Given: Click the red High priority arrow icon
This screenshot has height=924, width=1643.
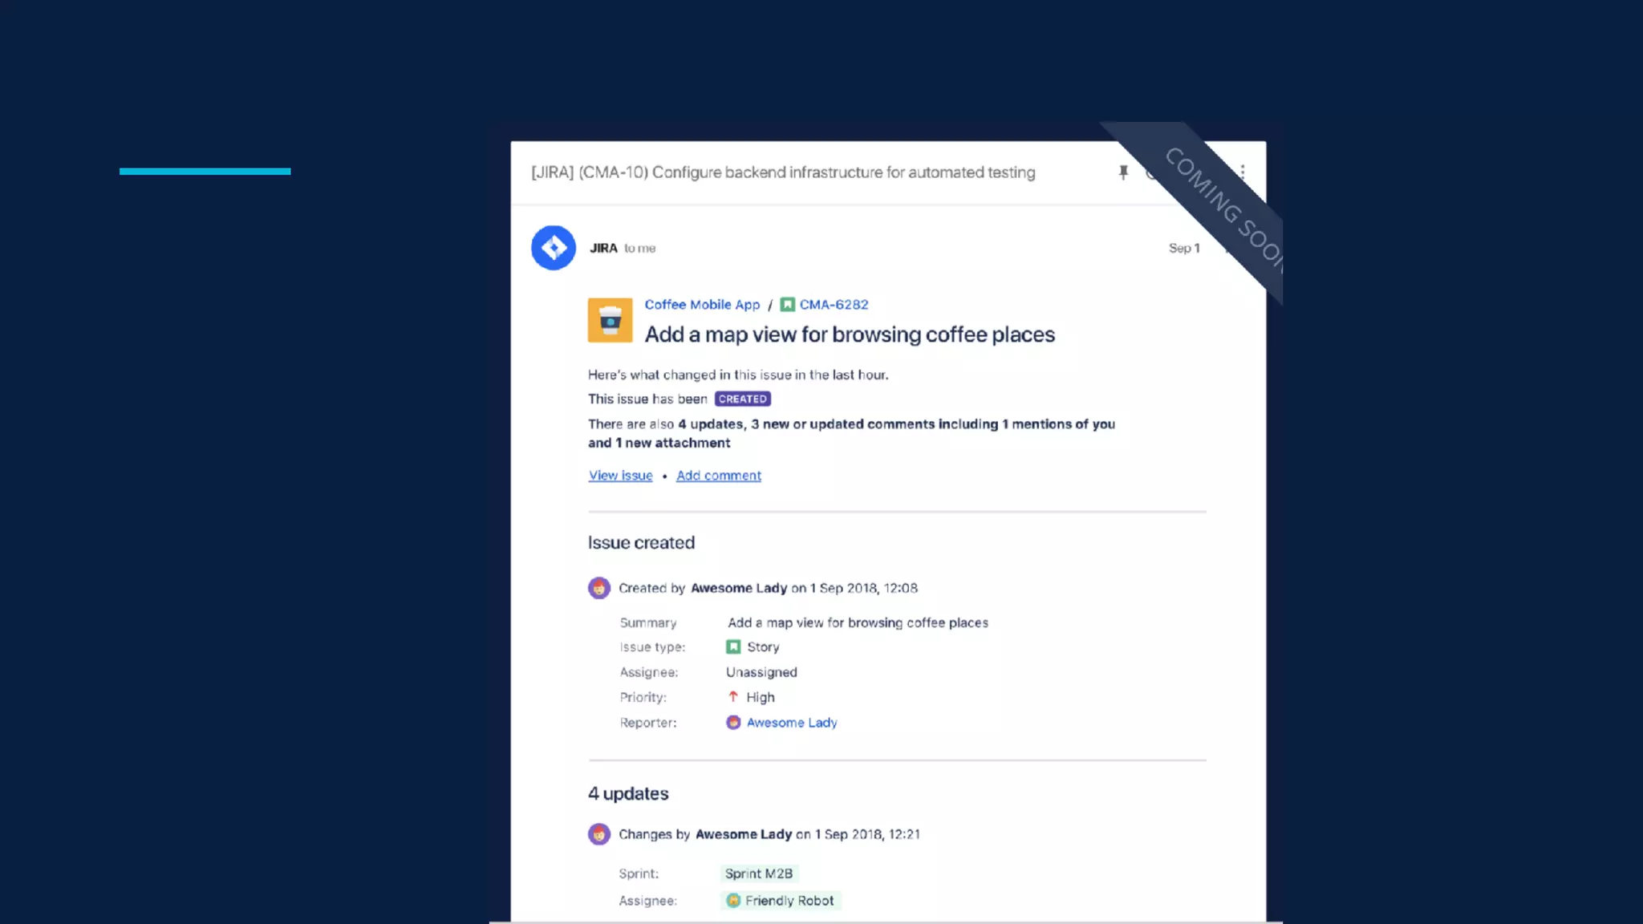Looking at the screenshot, I should (x=733, y=696).
